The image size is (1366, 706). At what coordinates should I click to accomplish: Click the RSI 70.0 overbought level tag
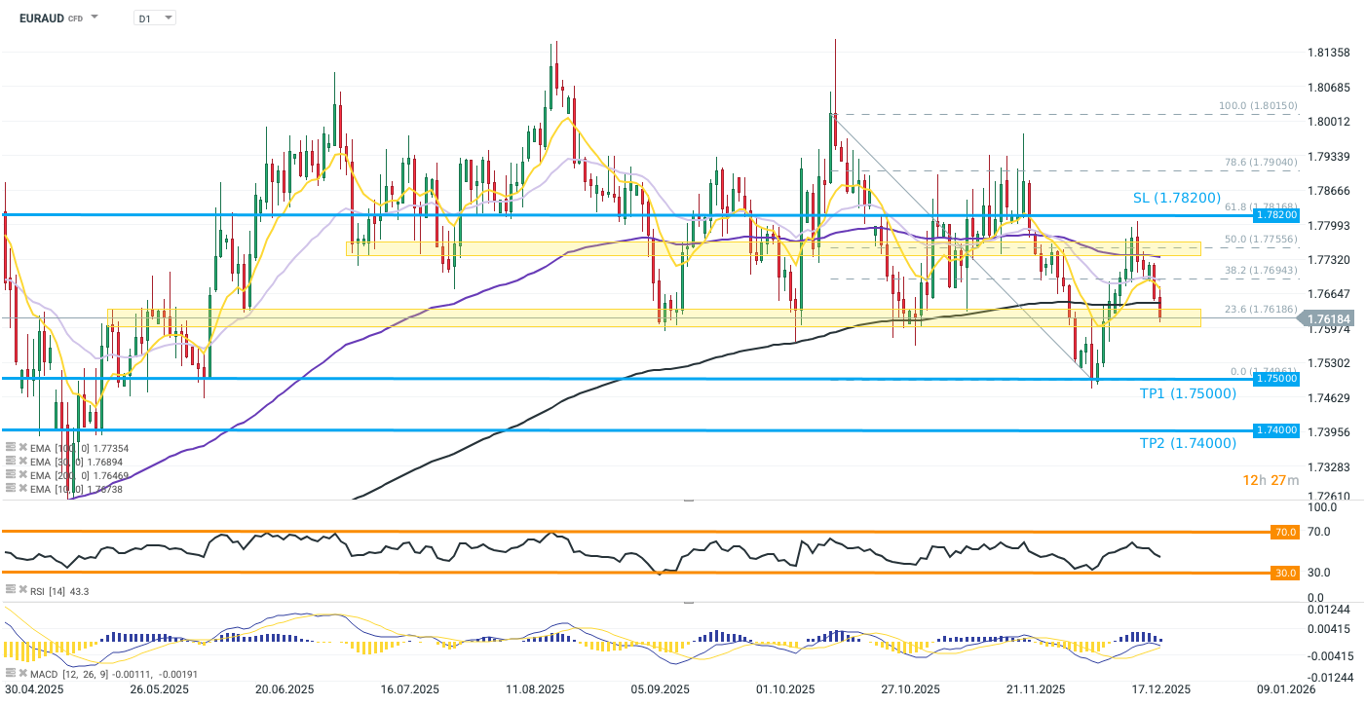click(1285, 533)
